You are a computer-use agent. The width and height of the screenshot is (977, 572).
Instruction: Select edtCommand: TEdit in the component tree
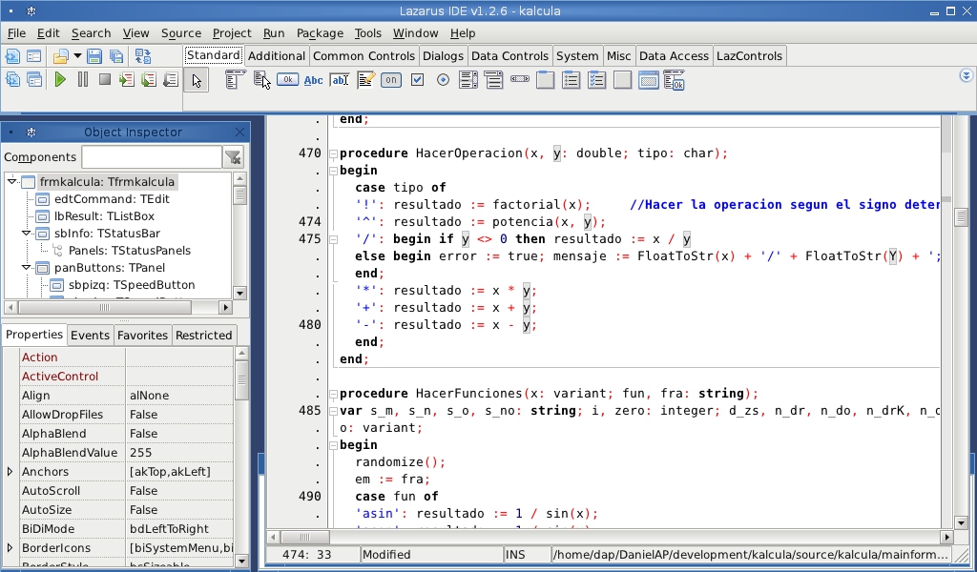point(112,199)
